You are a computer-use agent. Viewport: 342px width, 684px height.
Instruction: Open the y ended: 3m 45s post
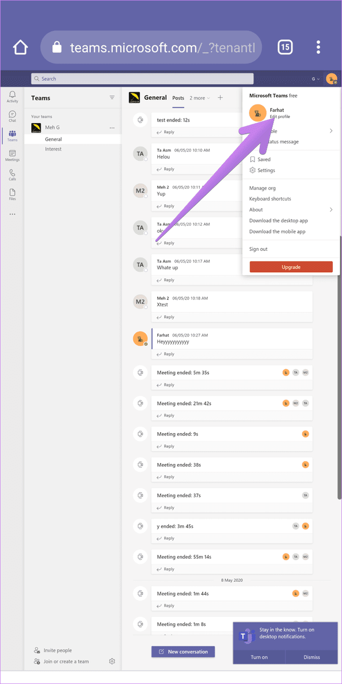[x=232, y=526]
